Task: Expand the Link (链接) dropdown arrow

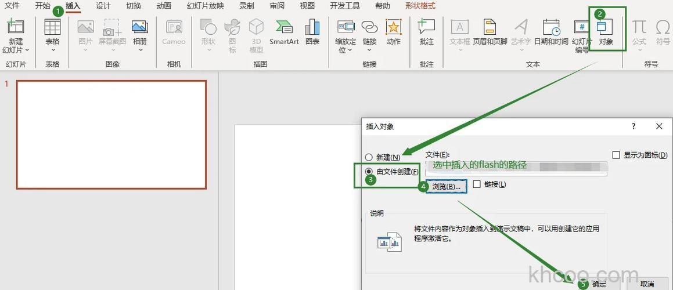Action: [x=369, y=50]
